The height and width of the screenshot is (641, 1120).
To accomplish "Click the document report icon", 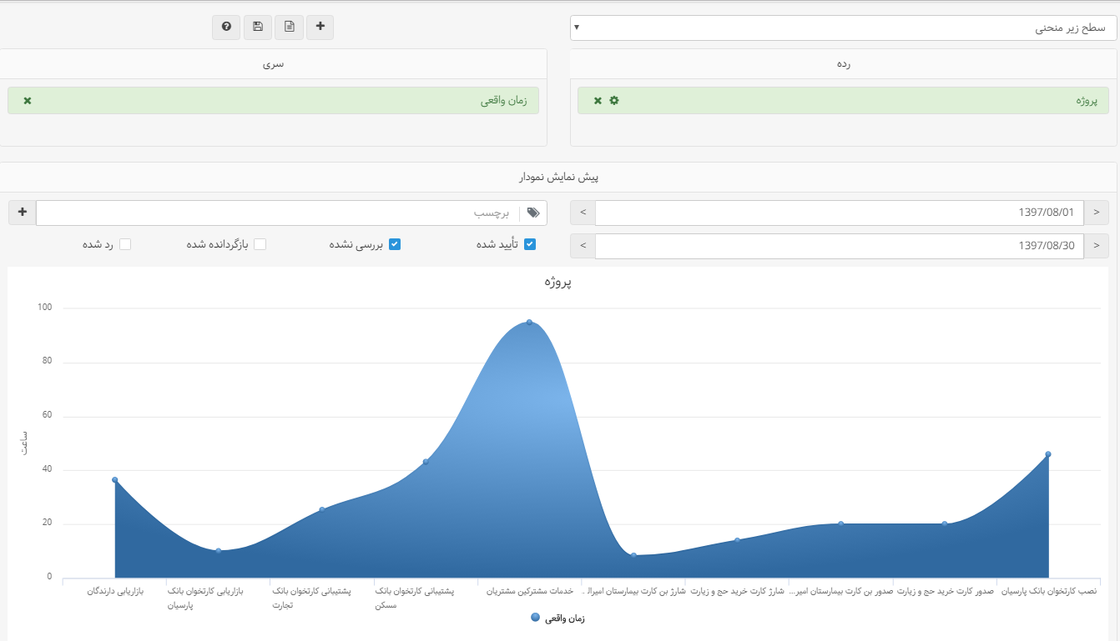I will click(289, 27).
